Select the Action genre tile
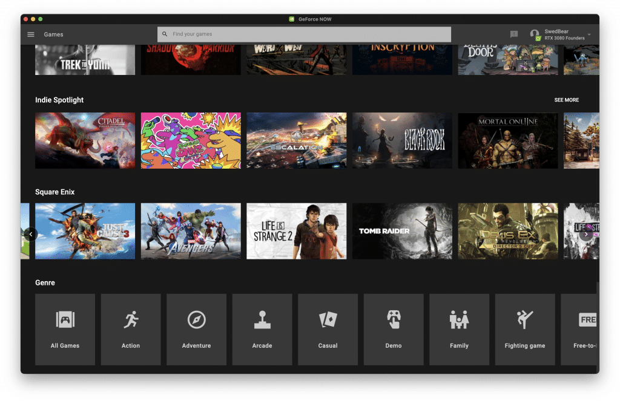The width and height of the screenshot is (620, 401). (x=131, y=330)
